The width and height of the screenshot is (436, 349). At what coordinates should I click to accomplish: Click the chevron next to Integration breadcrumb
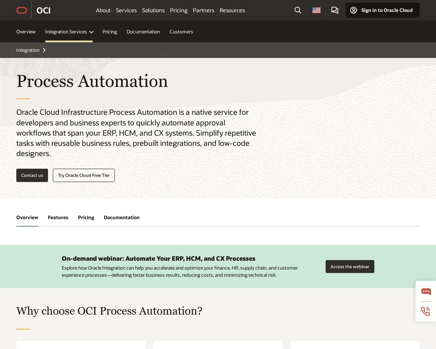(x=44, y=50)
